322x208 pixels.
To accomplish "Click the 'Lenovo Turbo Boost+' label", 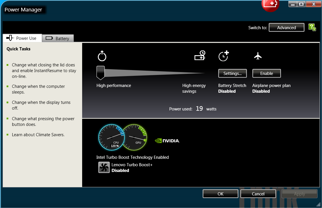I will tap(132, 165).
